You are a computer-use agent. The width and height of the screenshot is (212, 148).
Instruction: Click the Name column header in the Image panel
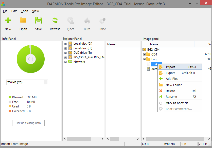point(168,44)
